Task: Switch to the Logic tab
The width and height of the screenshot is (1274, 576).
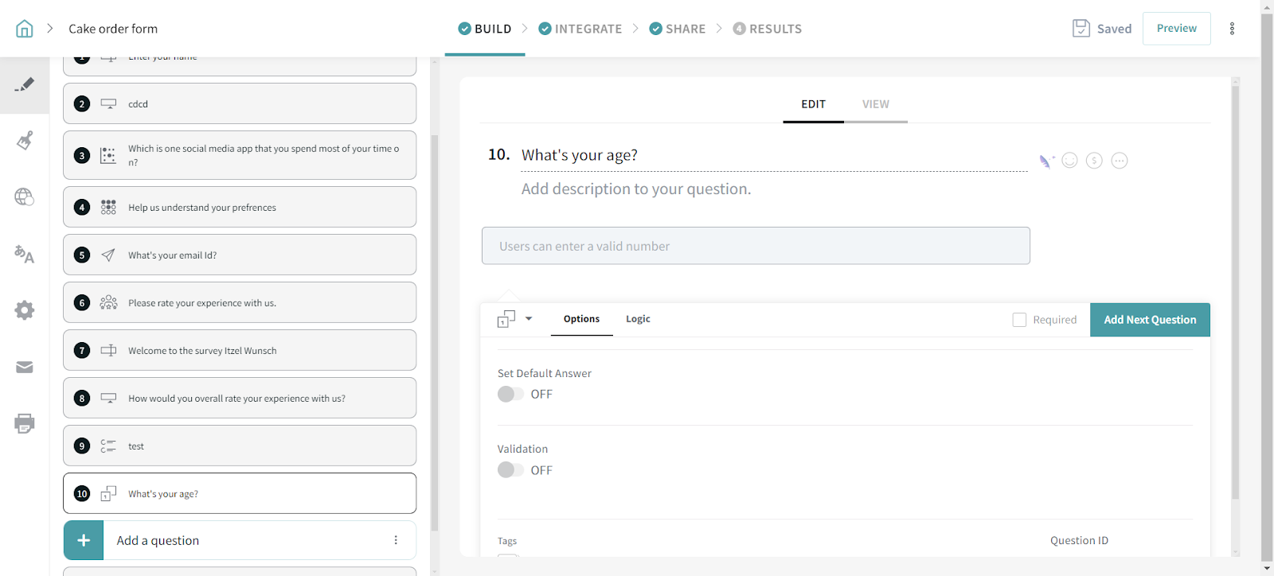Action: click(x=638, y=319)
